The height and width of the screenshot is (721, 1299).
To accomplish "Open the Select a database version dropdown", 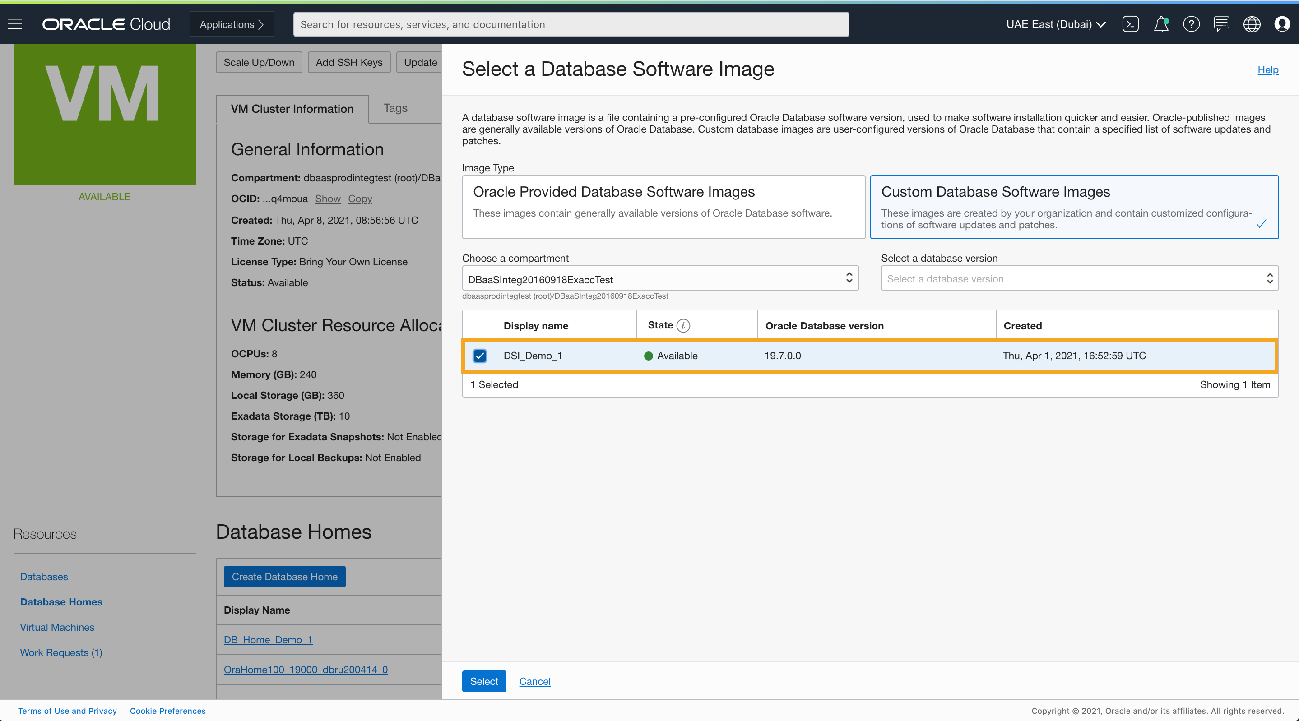I will [x=1079, y=278].
